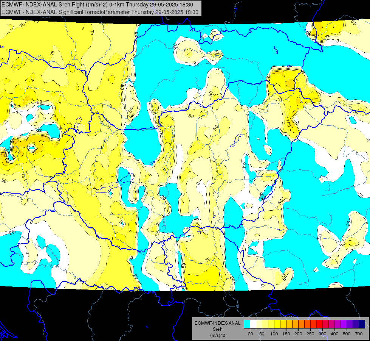Select the white swatch in the legend

click(253, 324)
